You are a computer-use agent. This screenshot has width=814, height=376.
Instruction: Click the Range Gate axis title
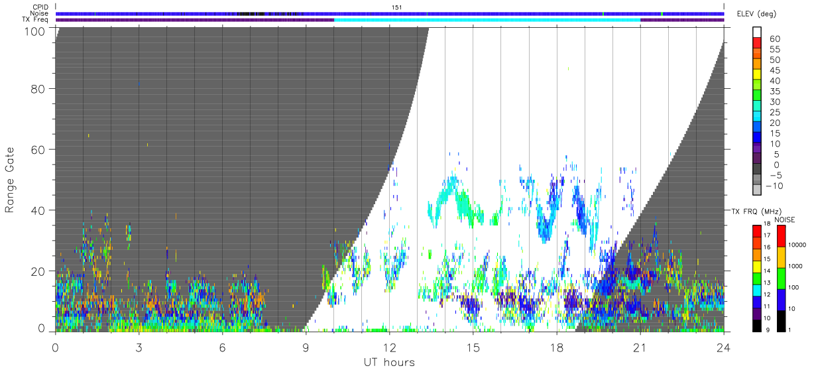[10, 178]
